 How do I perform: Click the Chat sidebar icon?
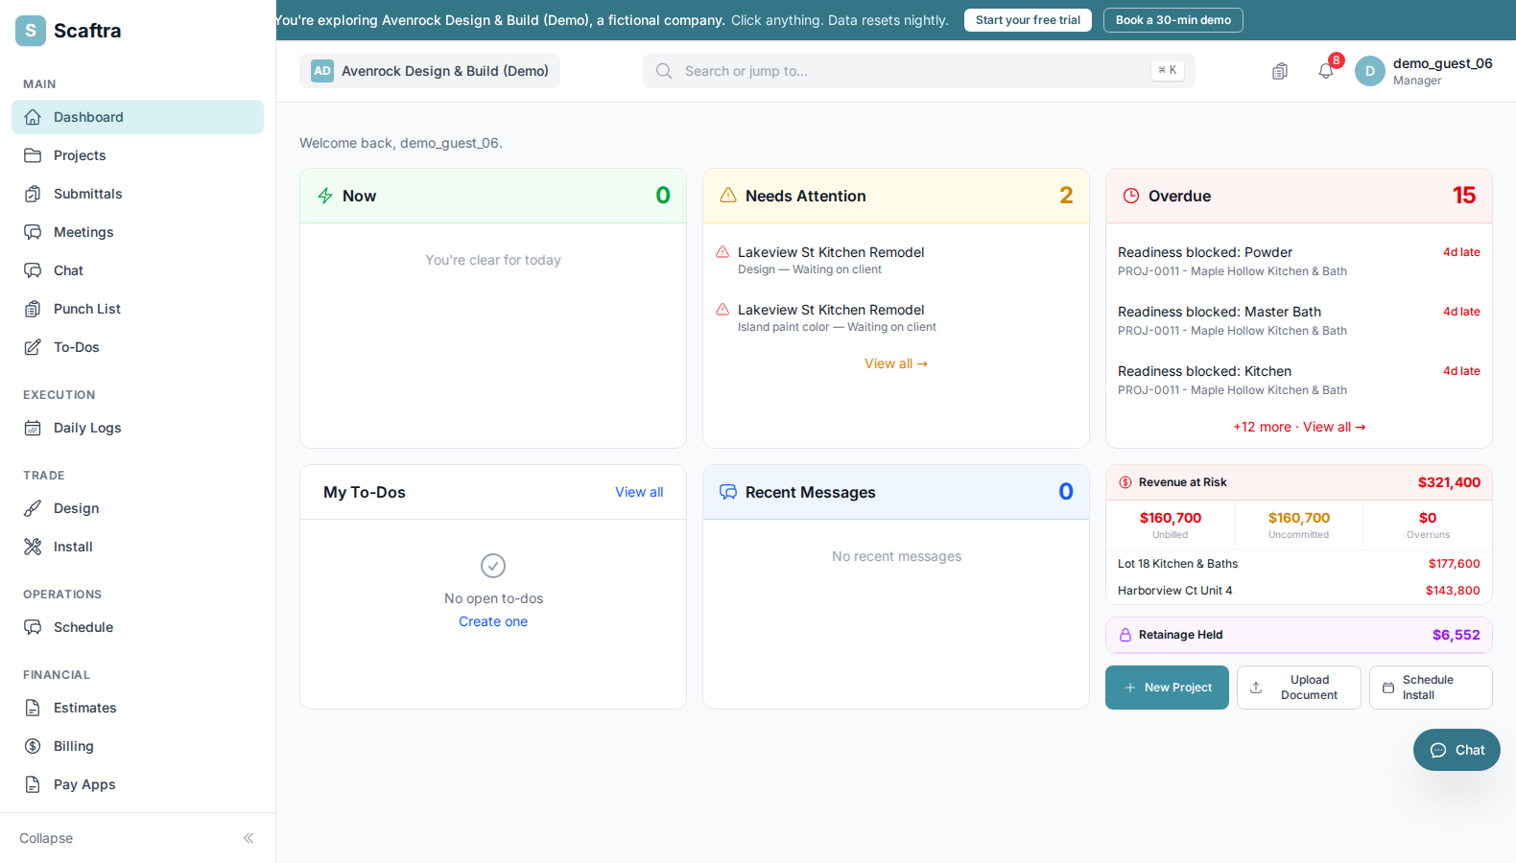pyautogui.click(x=33, y=270)
